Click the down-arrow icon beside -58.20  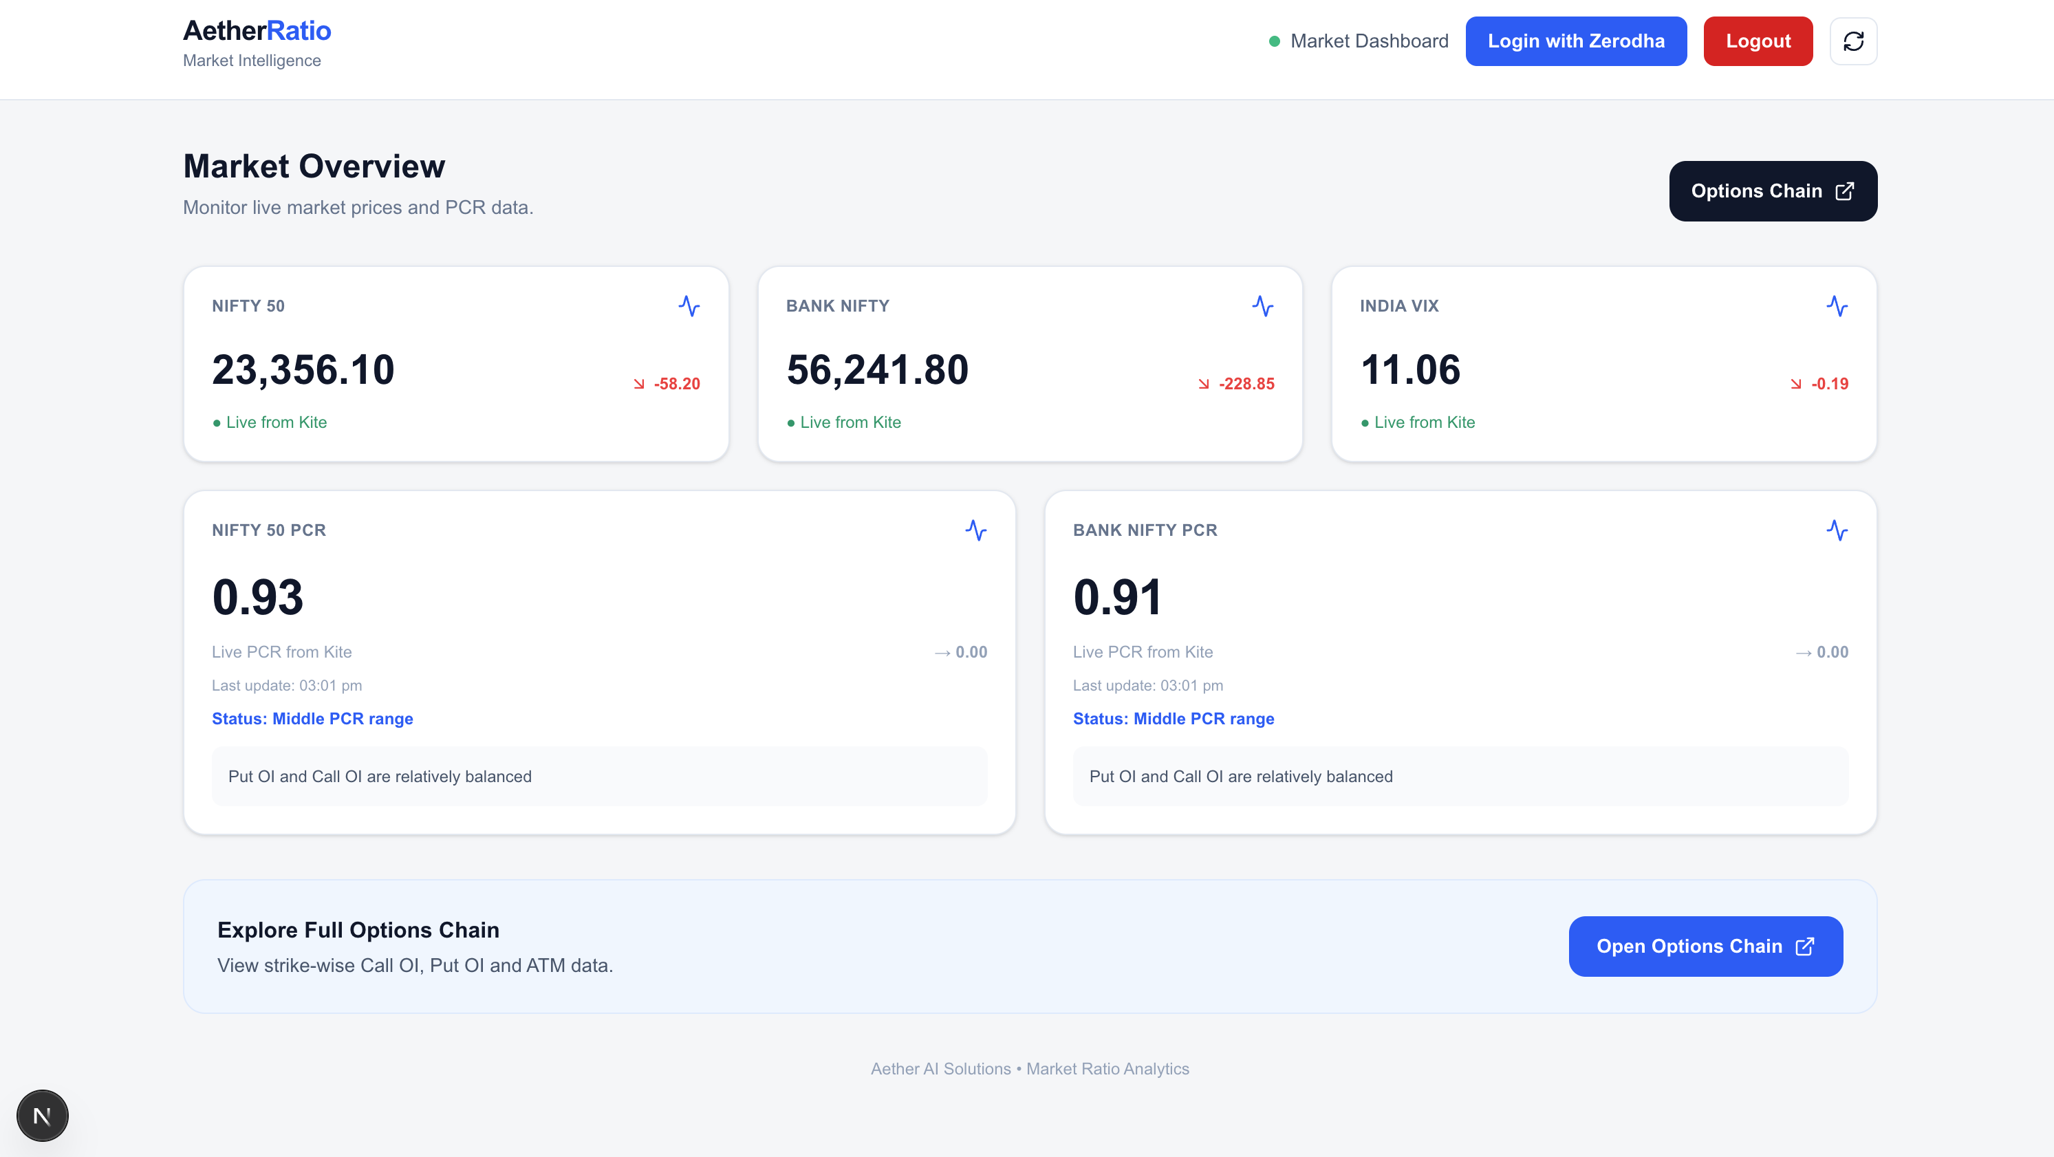(638, 385)
